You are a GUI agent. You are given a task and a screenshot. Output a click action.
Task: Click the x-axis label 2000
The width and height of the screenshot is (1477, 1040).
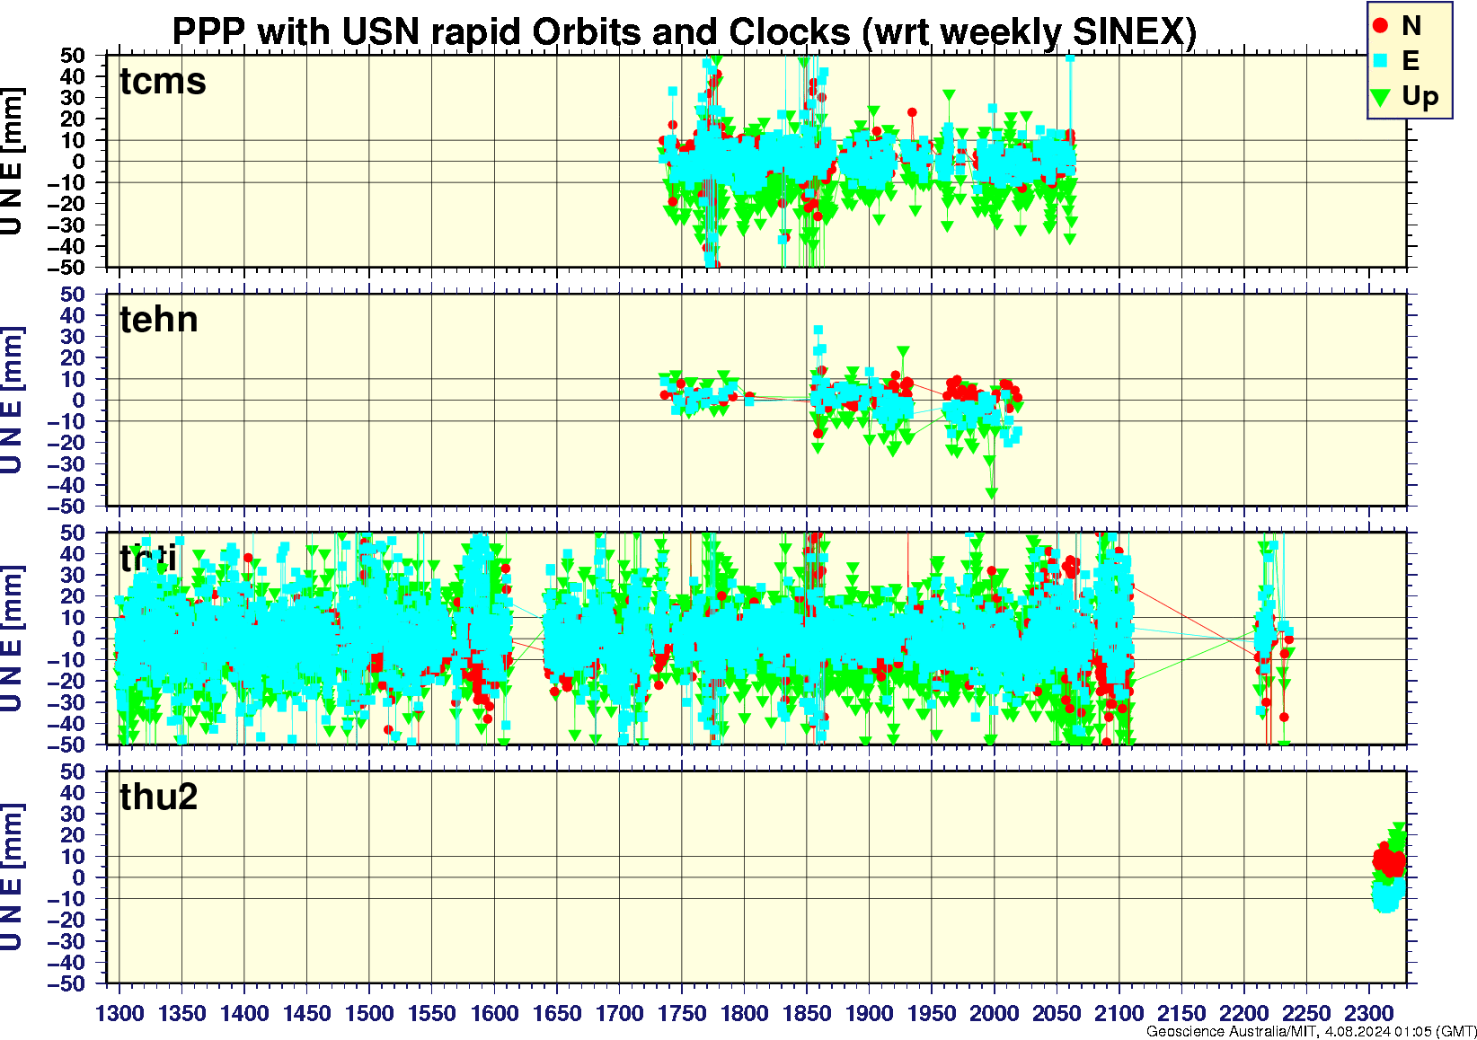995,1013
